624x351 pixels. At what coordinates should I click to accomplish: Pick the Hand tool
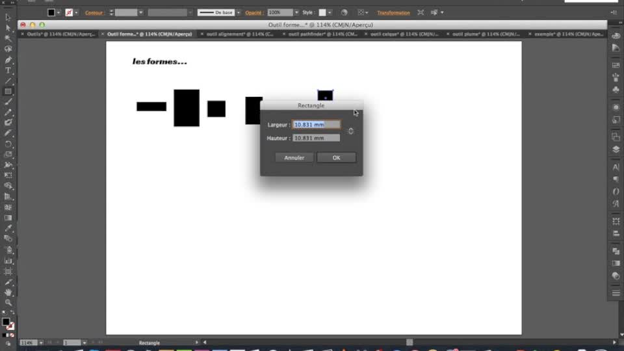(8, 292)
